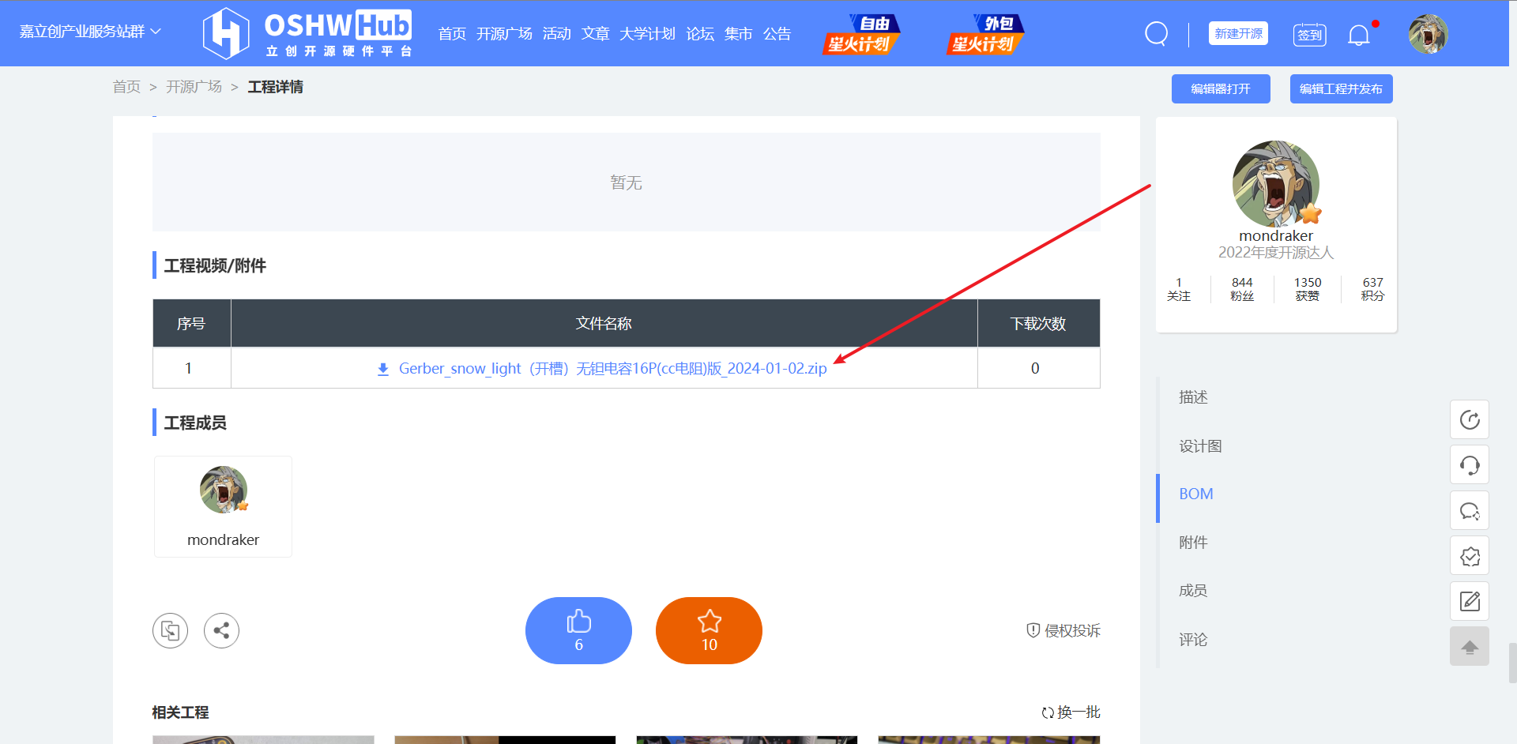This screenshot has width=1517, height=744.
Task: Open 开源广场 in top navigation
Action: click(x=504, y=34)
